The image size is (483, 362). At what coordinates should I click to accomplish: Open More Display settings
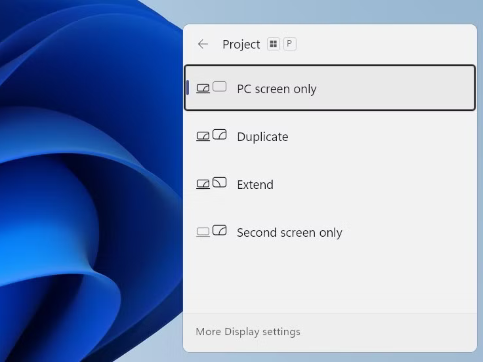pyautogui.click(x=248, y=331)
